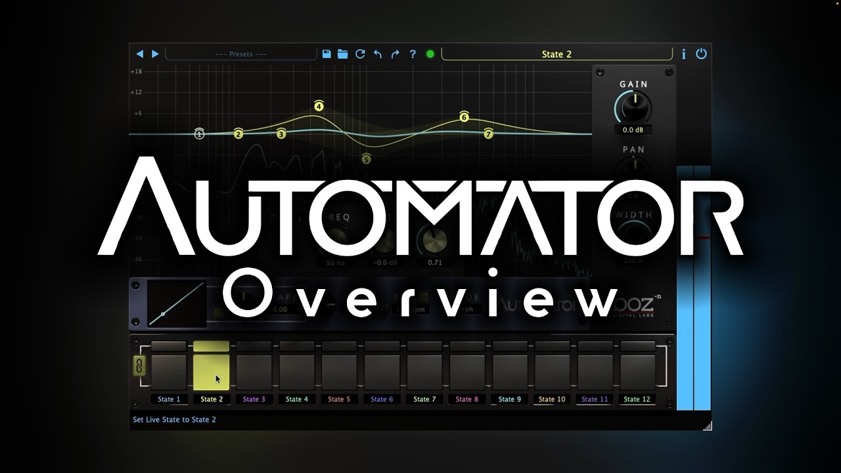
Task: Grab the window resize corner handle
Action: pyautogui.click(x=707, y=426)
